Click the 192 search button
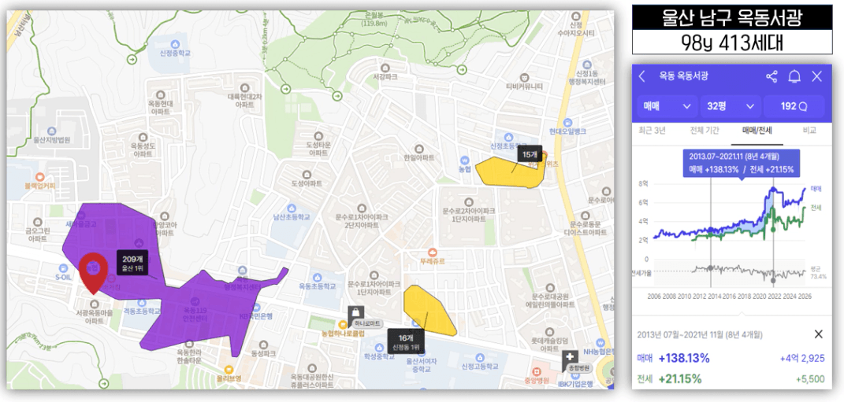844x402 pixels. point(794,106)
